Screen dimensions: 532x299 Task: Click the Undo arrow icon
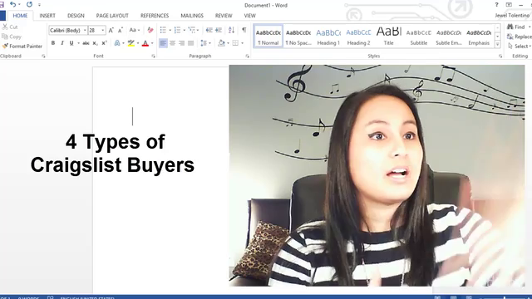pyautogui.click(x=13, y=5)
